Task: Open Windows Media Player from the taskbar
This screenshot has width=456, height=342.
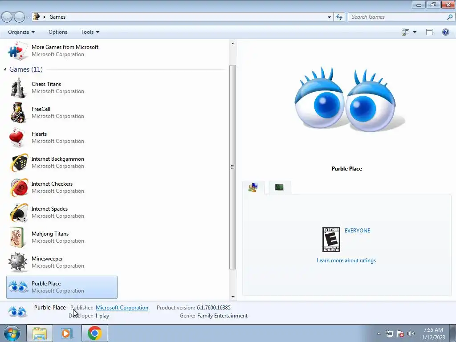Action: 66,333
